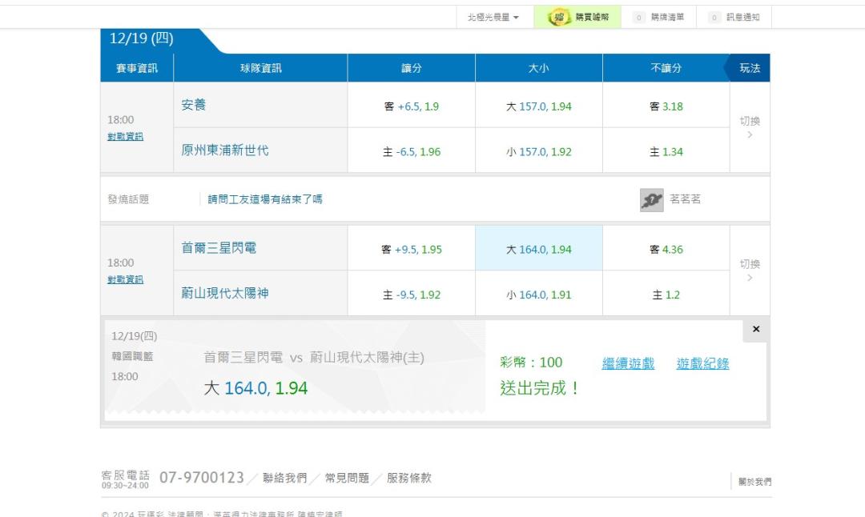Select 大 157.0, 1.94 over bet
865x517 pixels.
[x=538, y=106]
